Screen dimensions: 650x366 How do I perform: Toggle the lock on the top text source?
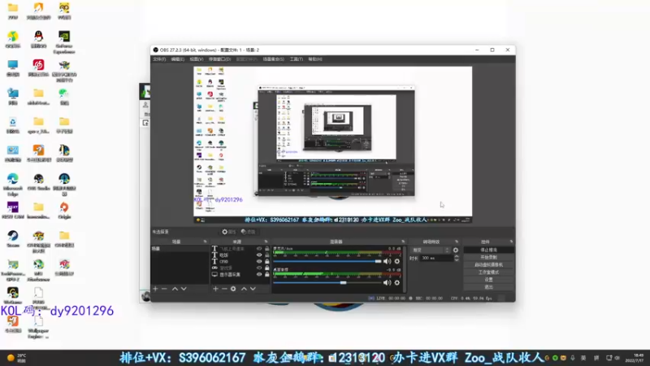(267, 249)
